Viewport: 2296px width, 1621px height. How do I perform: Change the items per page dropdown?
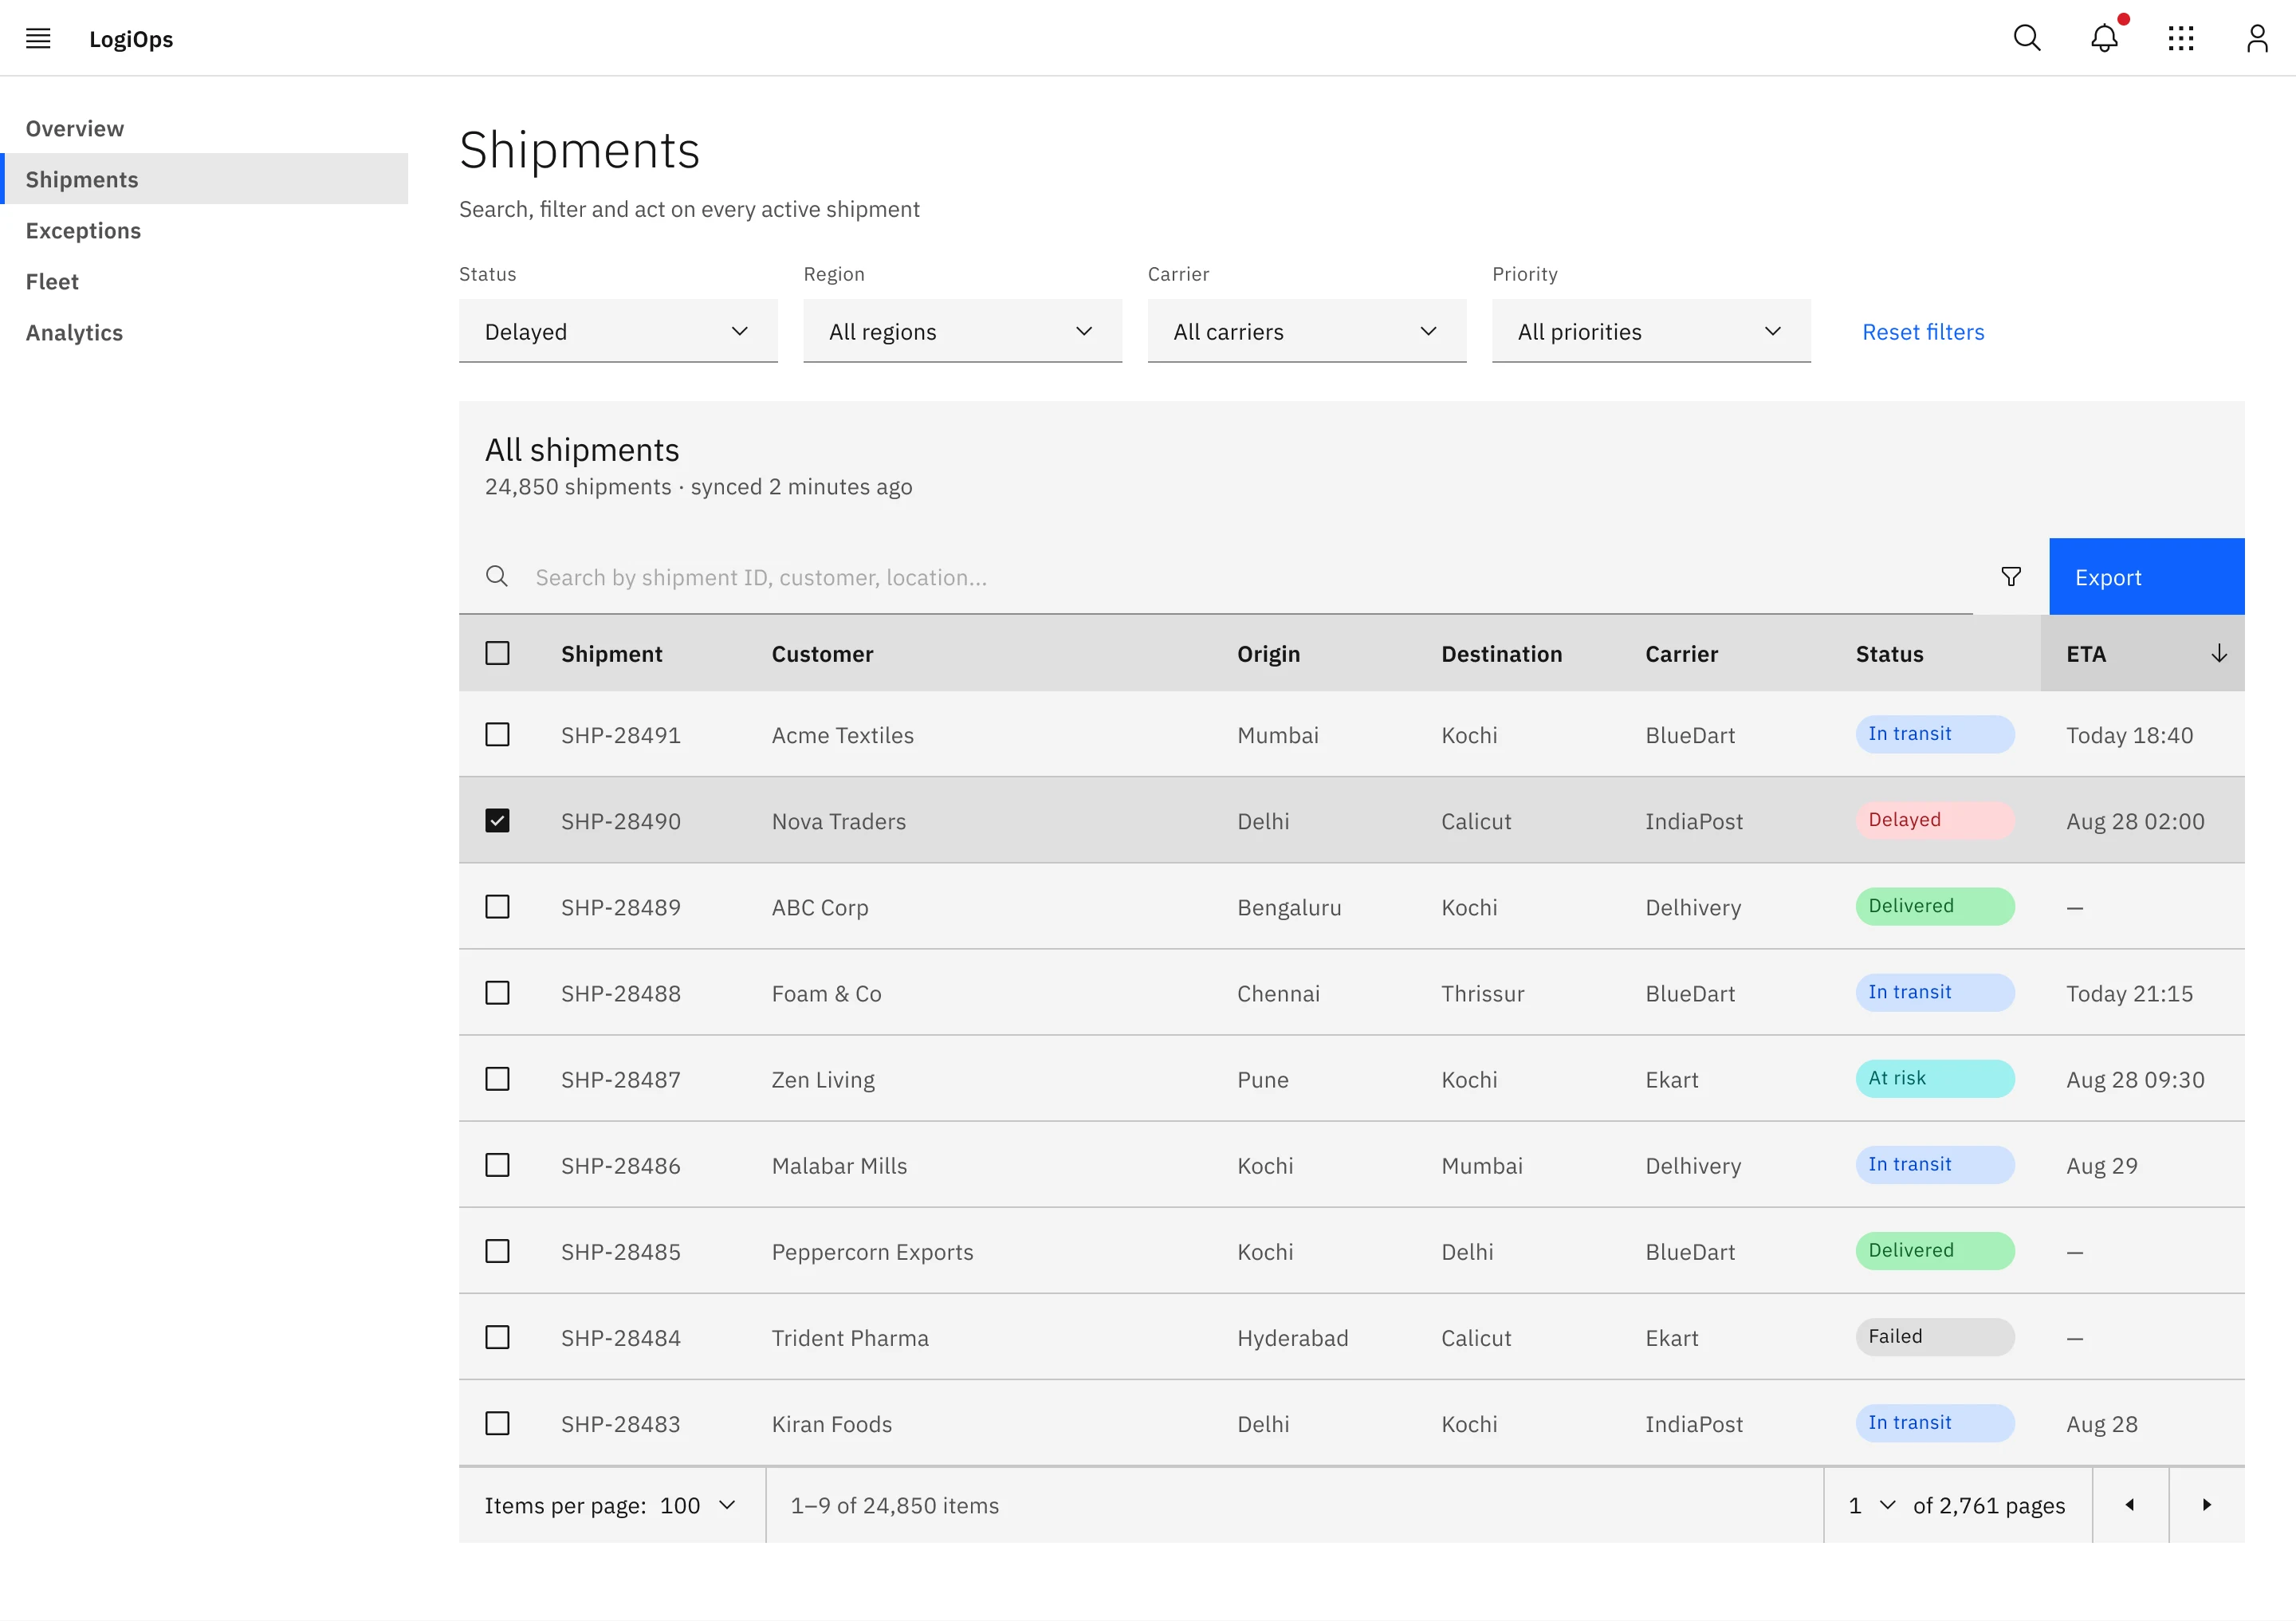(x=697, y=1505)
